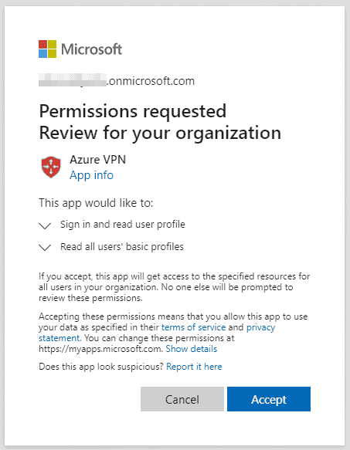
Task: Click the Microsoft four-square logo
Action: pos(47,49)
